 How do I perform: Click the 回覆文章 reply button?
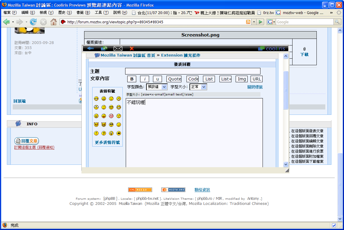pyautogui.click(x=27, y=141)
